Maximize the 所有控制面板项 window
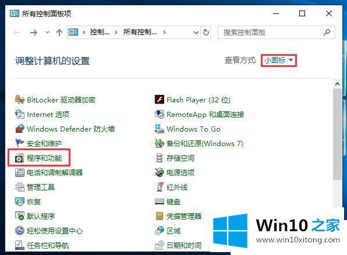 coord(302,13)
